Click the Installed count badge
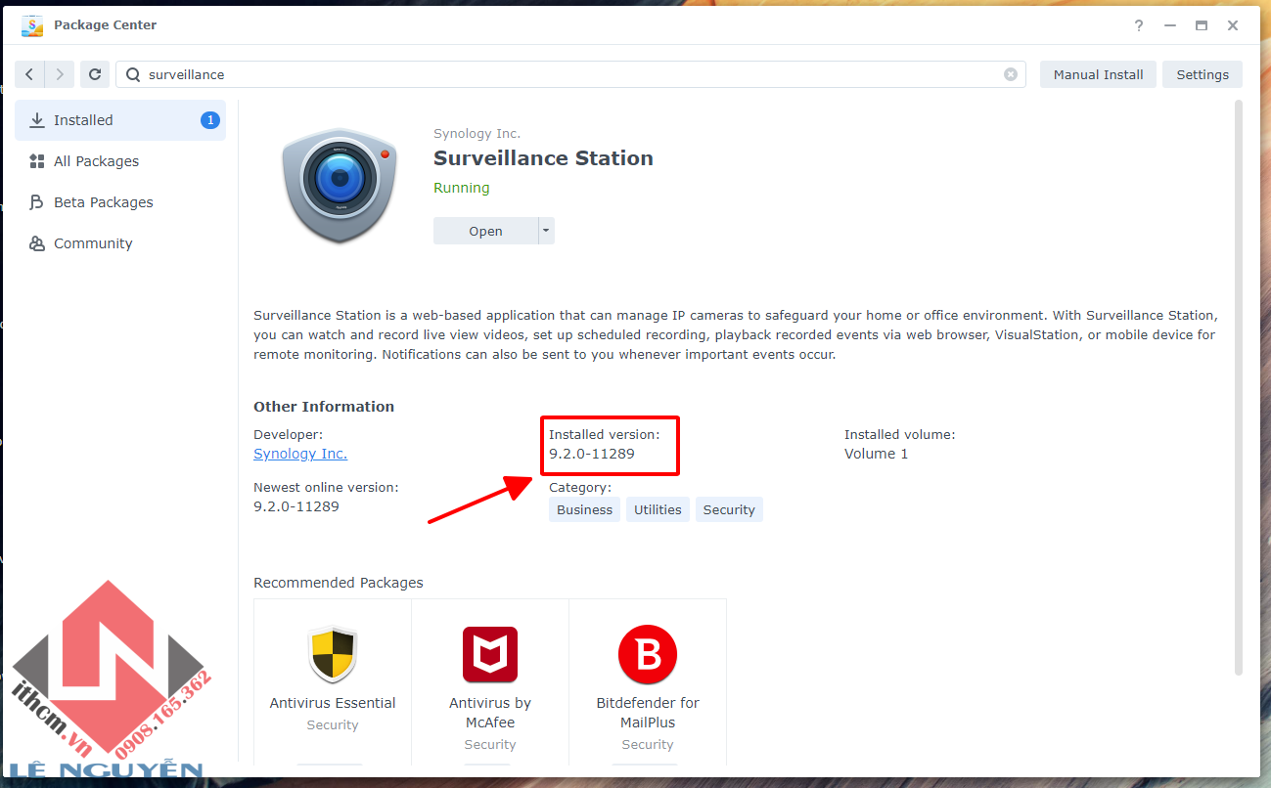The image size is (1271, 788). (x=209, y=120)
